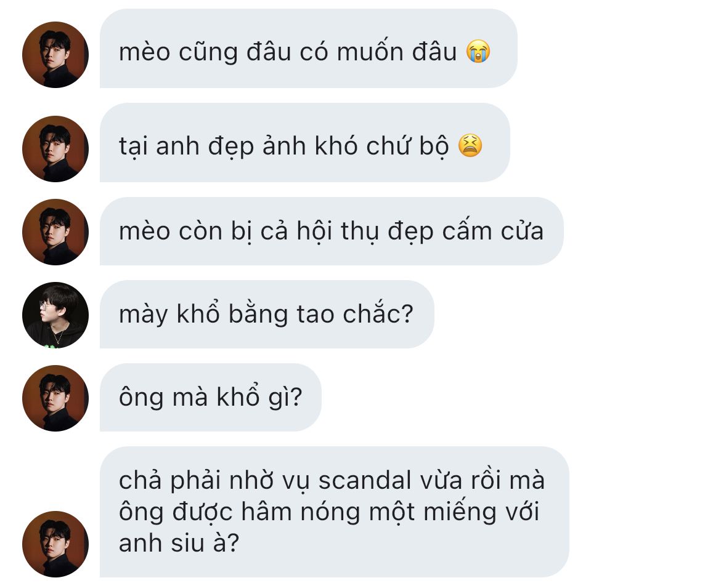Viewport: 721px width, 583px height.
Task: Open glasses-wearing avatar beside 'mày khổ bằng tao chắc?'
Action: [55, 315]
